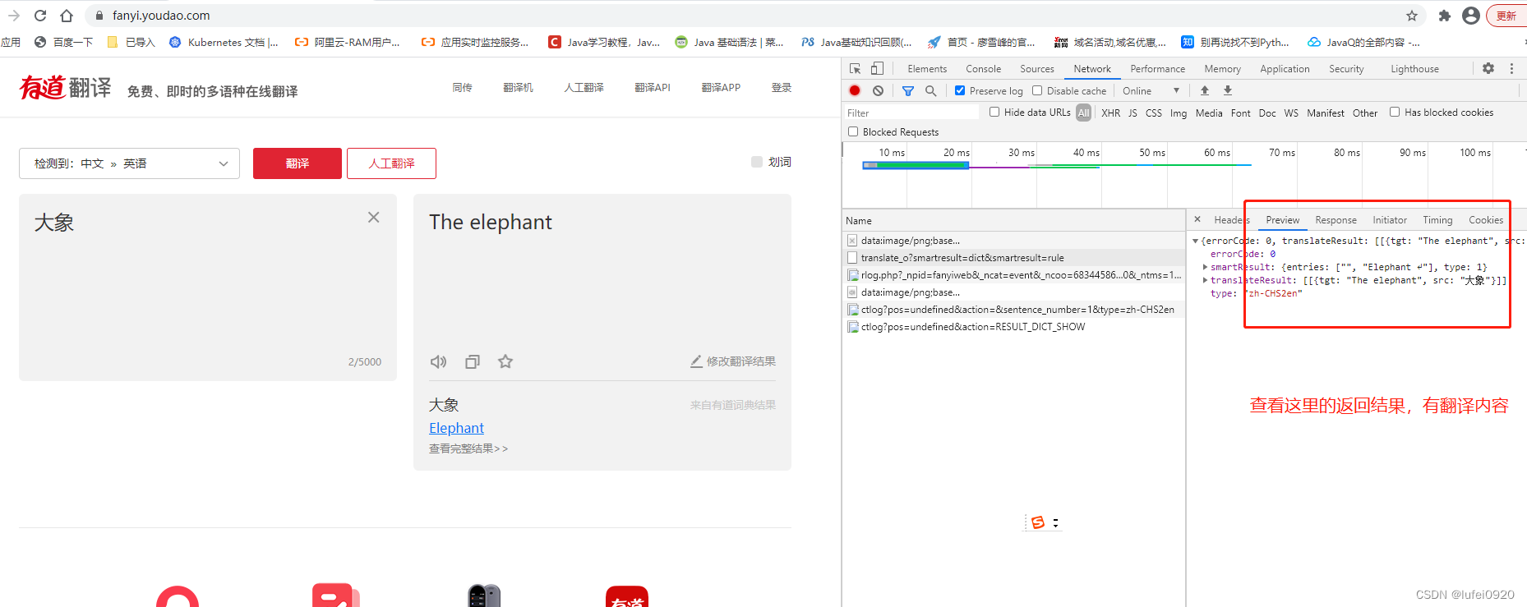Image resolution: width=1527 pixels, height=607 pixels.
Task: Open the 百度一下 bookmark
Action: (63, 42)
